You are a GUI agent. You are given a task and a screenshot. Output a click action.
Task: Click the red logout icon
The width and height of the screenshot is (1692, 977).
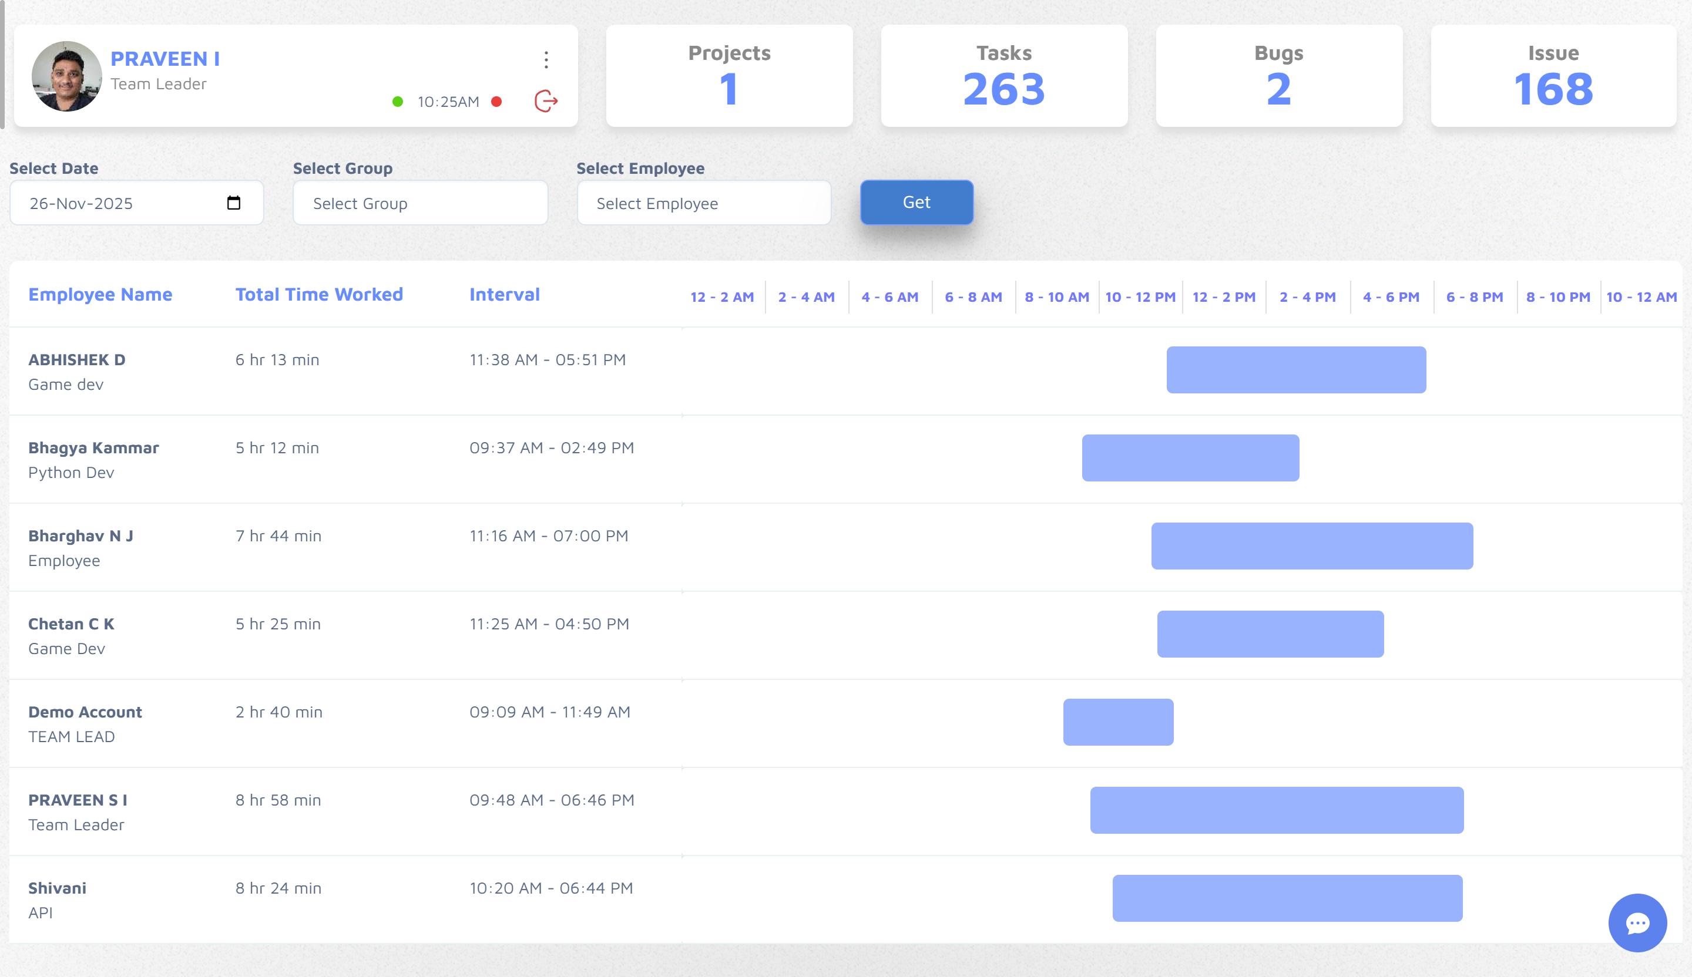click(x=546, y=102)
